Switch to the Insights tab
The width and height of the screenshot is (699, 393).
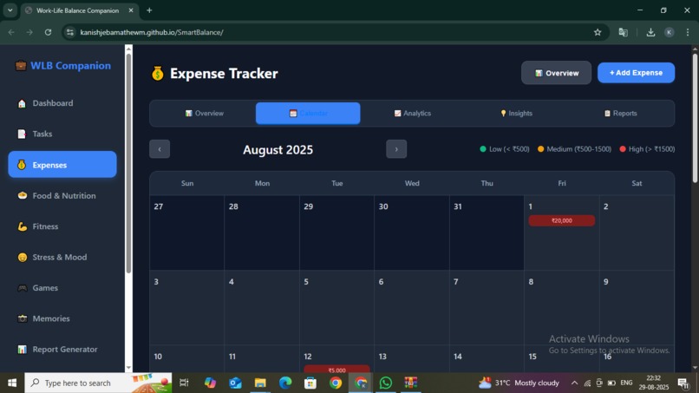point(516,114)
